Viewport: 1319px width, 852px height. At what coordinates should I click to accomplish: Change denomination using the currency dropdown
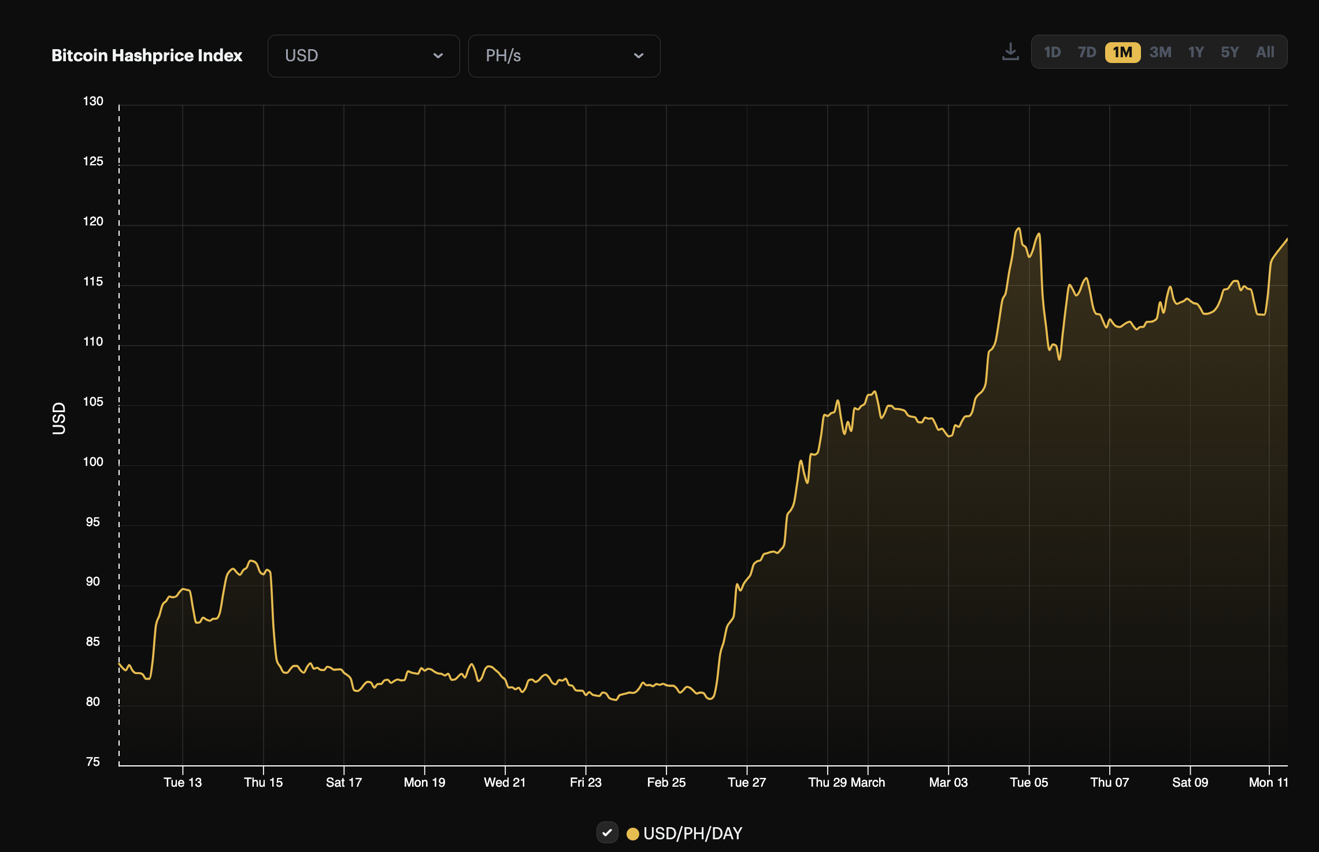[x=363, y=55]
